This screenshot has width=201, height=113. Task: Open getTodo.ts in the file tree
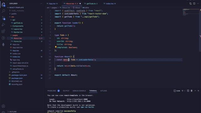tap(18, 23)
